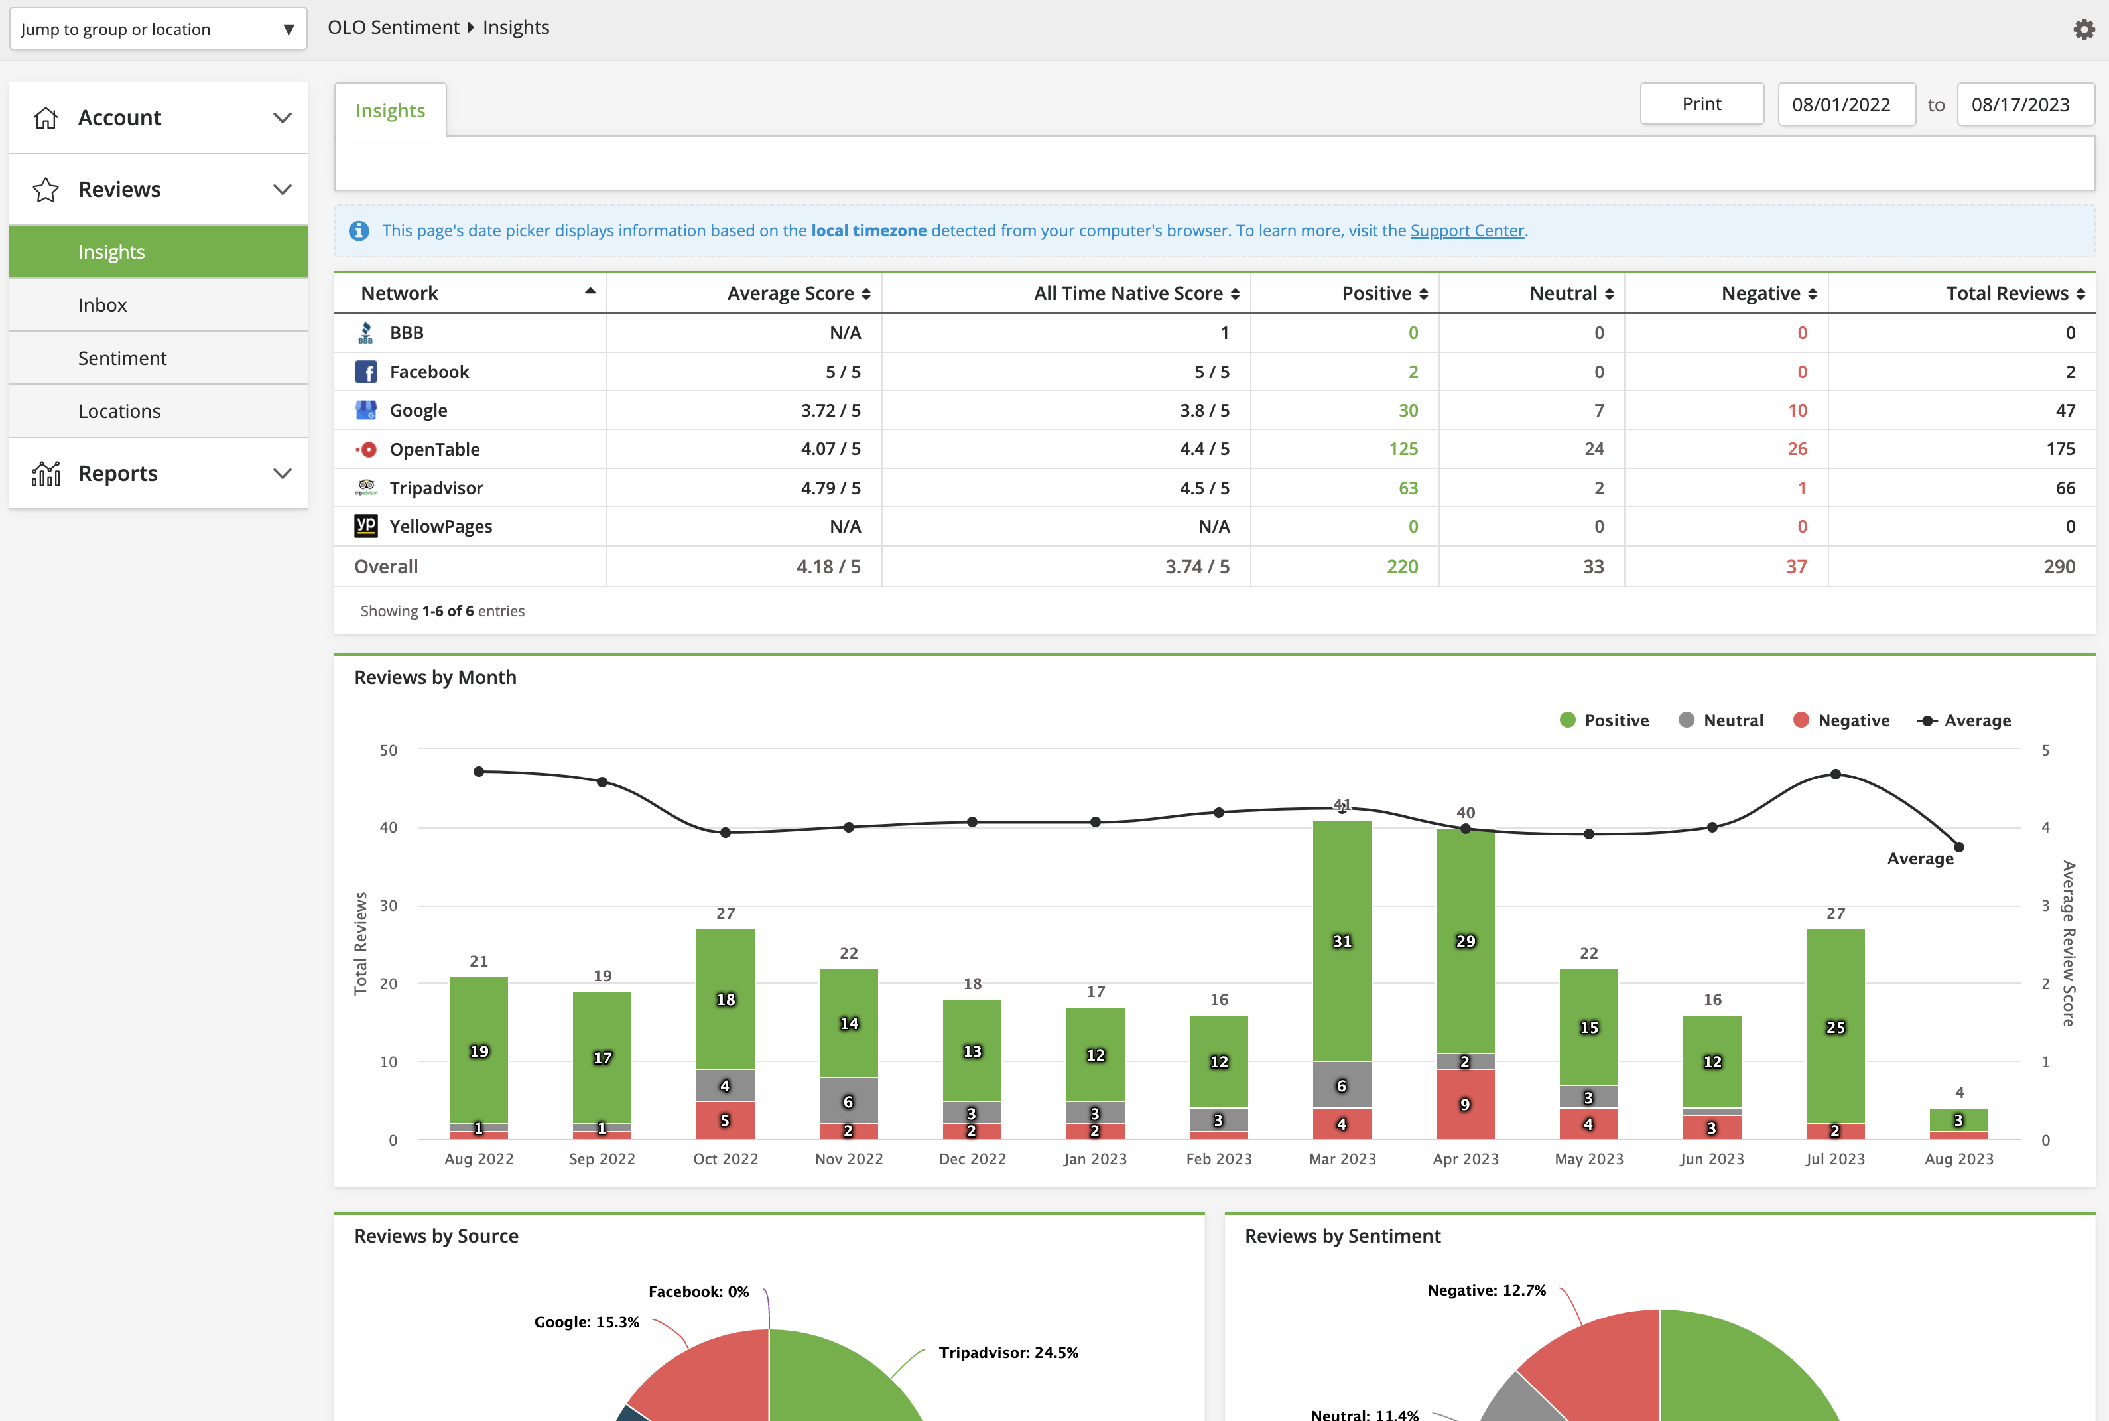Click the start date field 08/01/2022
The width and height of the screenshot is (2109, 1421).
tap(1846, 104)
